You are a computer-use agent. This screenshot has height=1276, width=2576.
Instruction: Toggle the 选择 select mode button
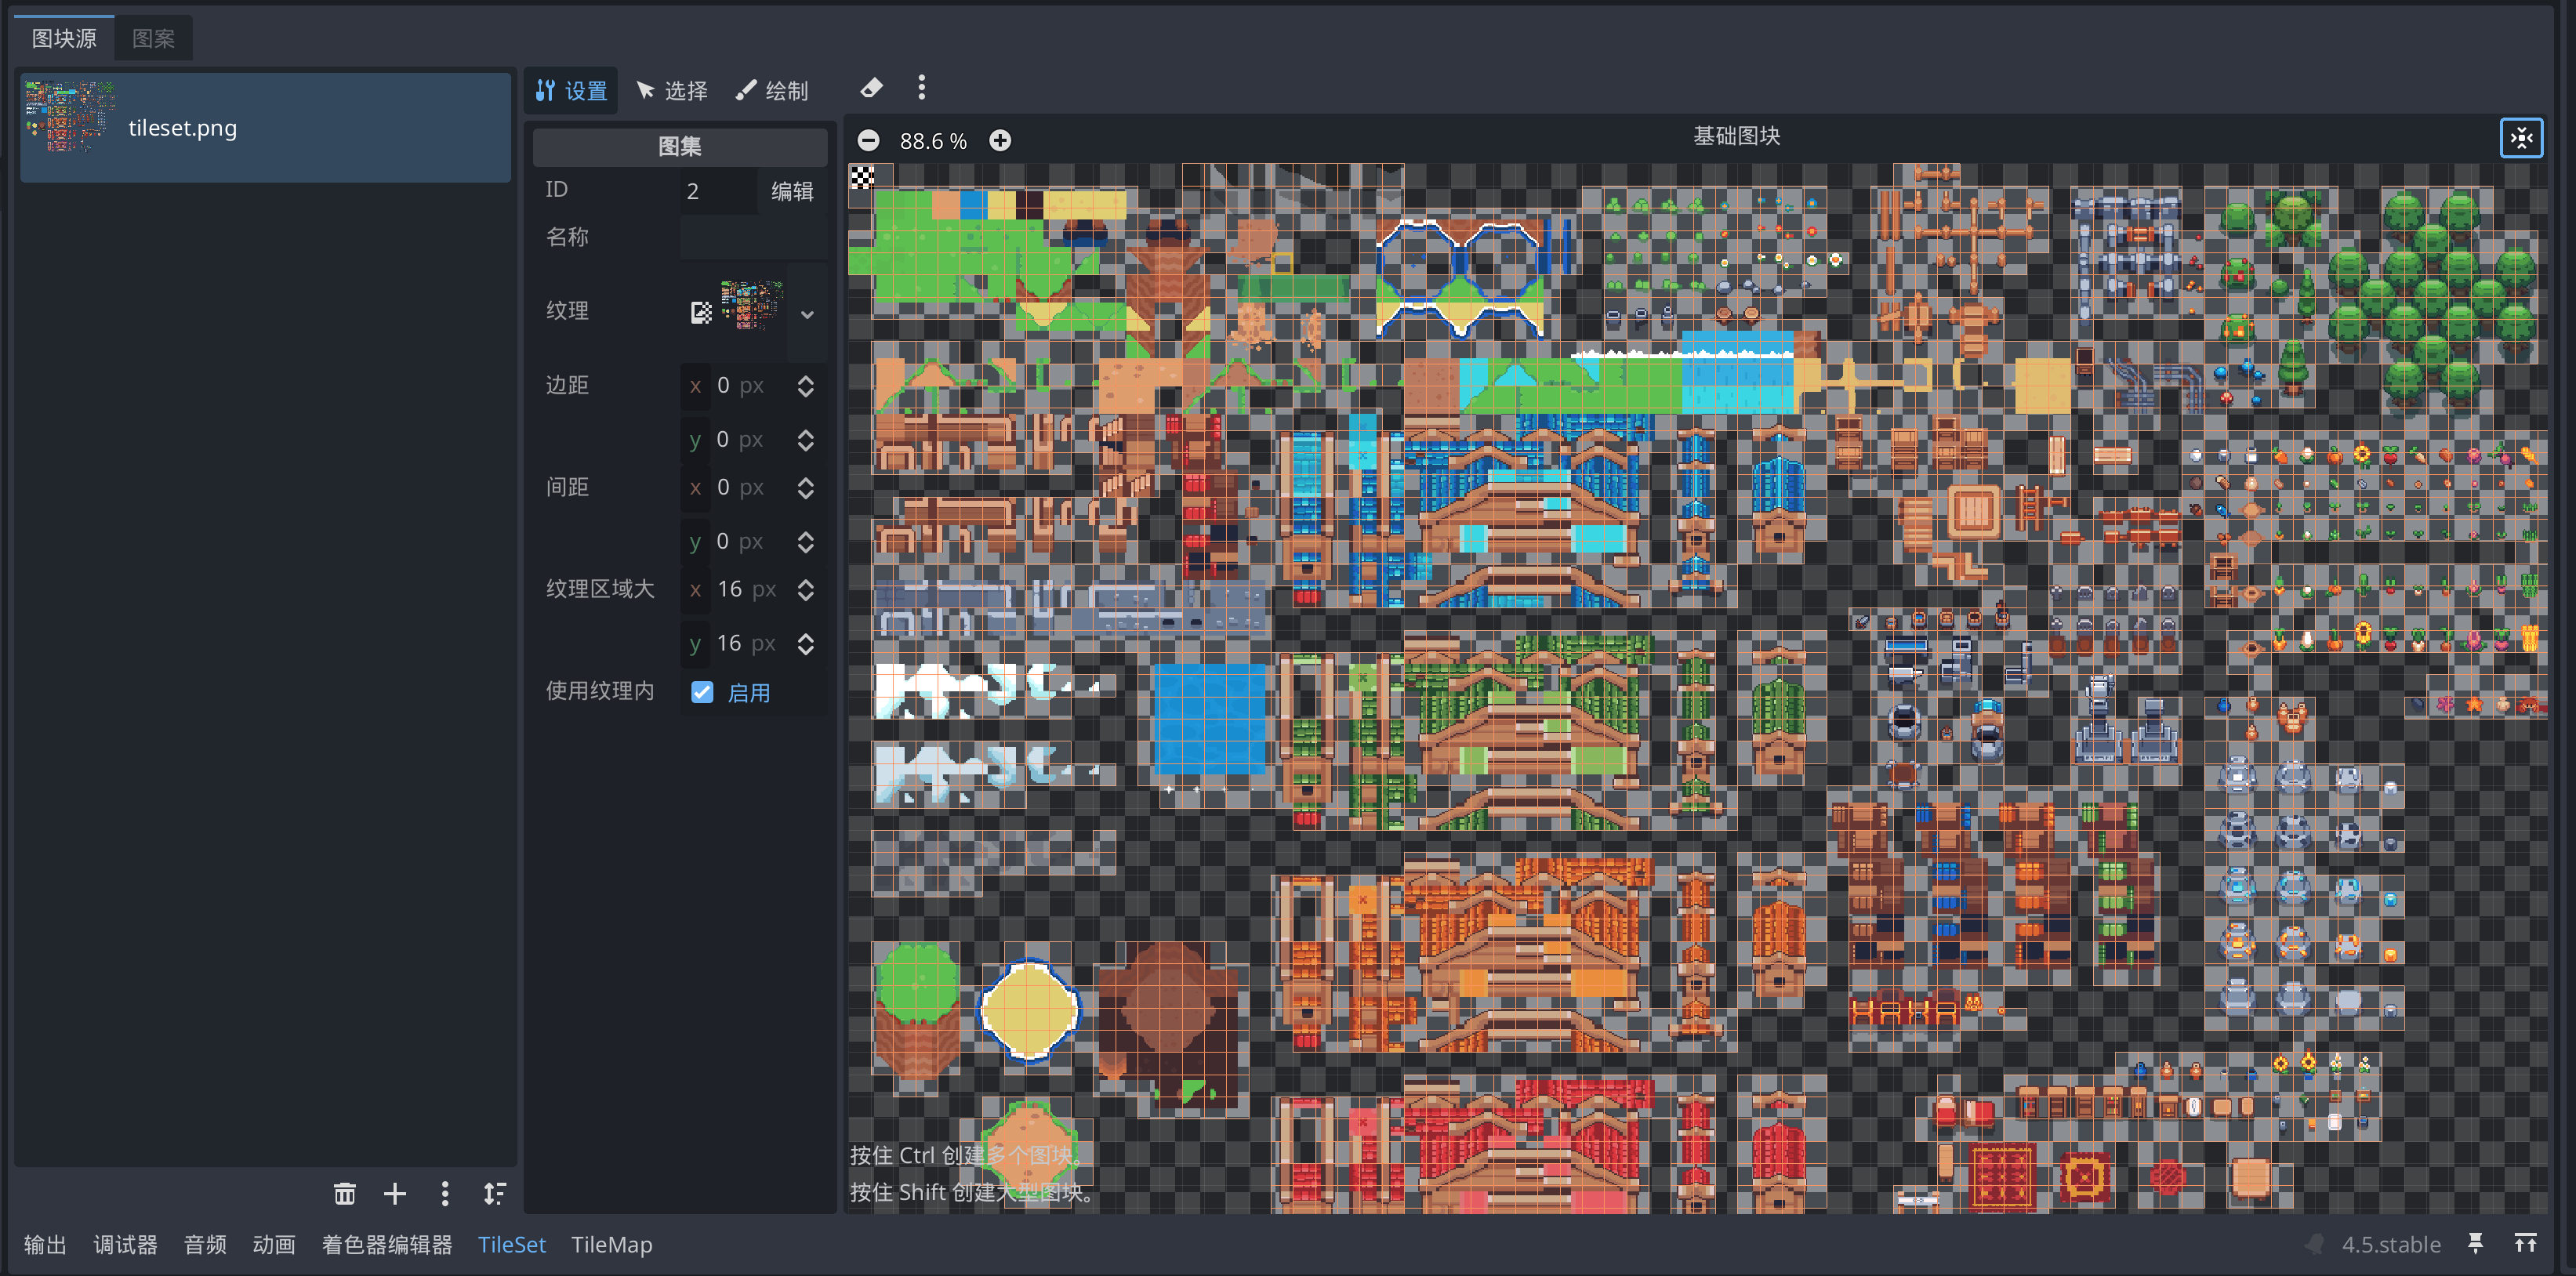(x=672, y=91)
